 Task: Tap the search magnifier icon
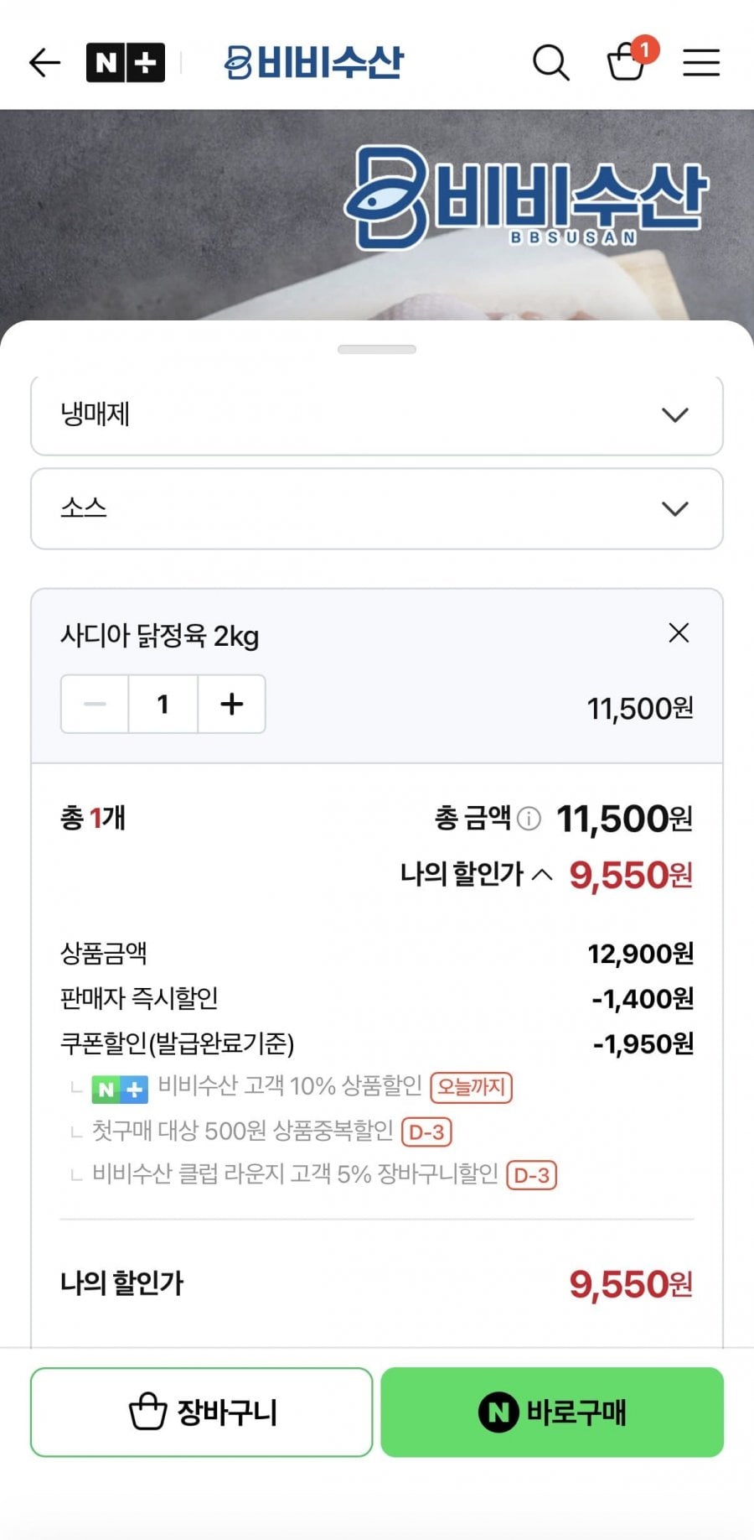pyautogui.click(x=550, y=63)
